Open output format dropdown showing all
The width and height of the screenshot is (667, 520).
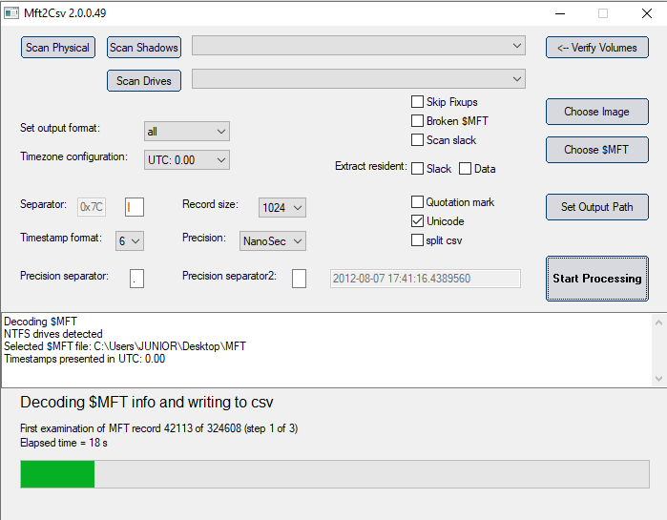(x=187, y=131)
